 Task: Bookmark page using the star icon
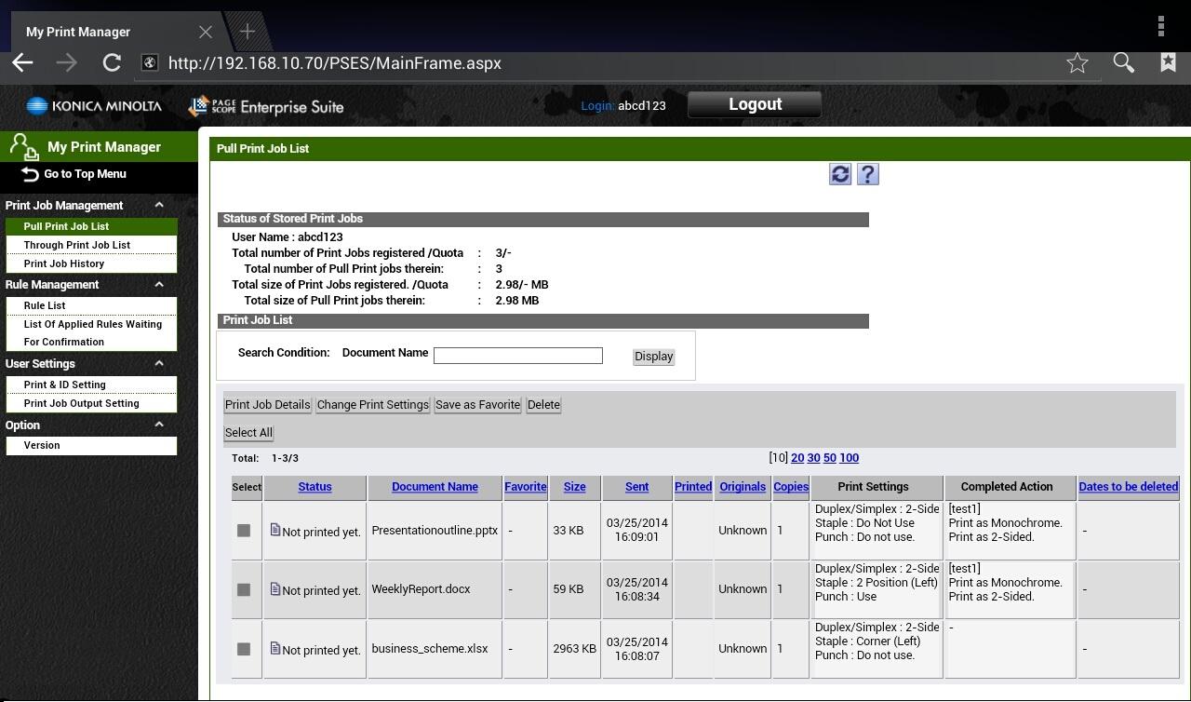click(1077, 63)
